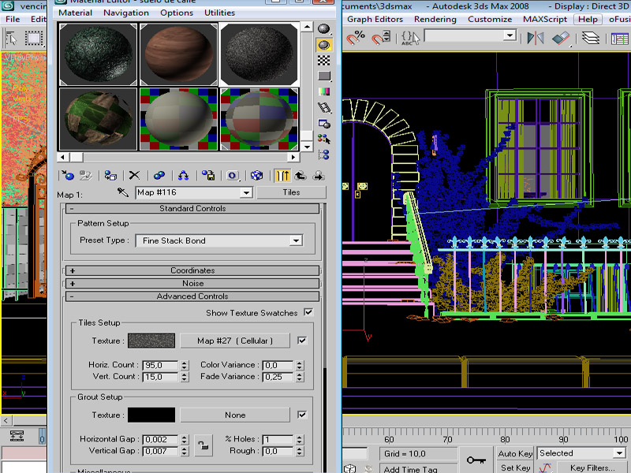The image size is (631, 473).
Task: Toggle Backlight icon in Material Editor
Action: (324, 45)
